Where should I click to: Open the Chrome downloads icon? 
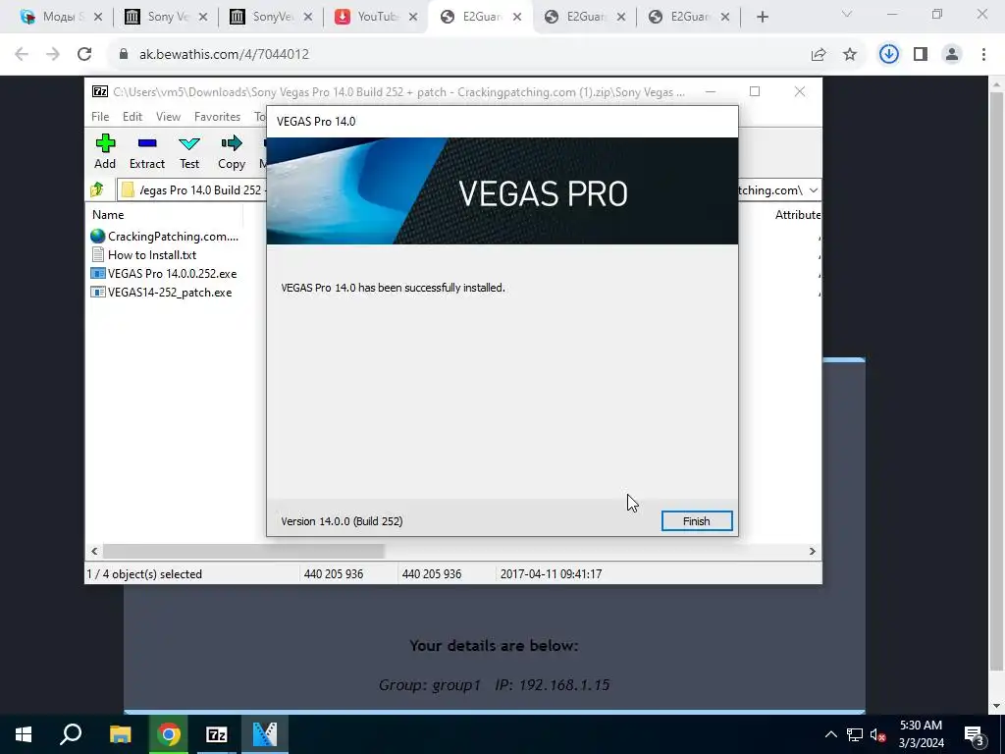pyautogui.click(x=888, y=55)
